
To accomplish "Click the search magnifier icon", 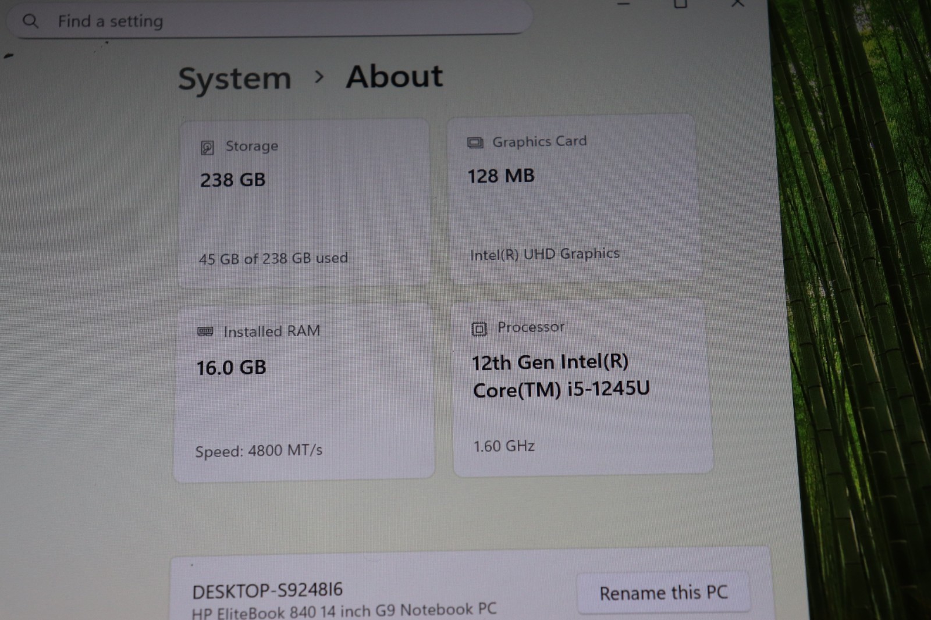I will coord(30,22).
